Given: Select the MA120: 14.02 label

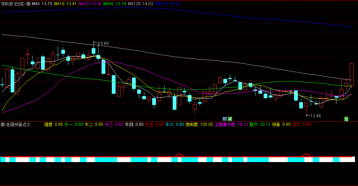Looking at the screenshot, I should click(x=141, y=4).
